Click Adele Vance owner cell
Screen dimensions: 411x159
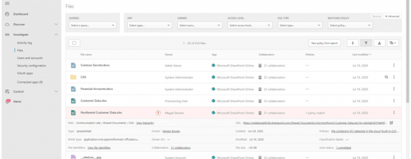(173, 66)
